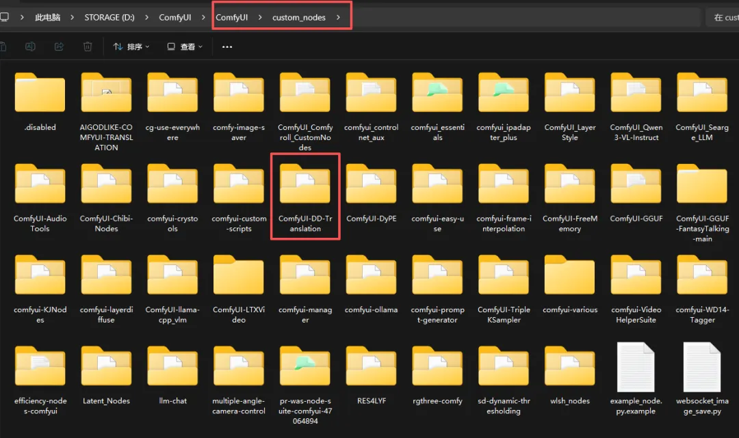Select the wlsh_nodes folder
The height and width of the screenshot is (438, 739).
[570, 366]
